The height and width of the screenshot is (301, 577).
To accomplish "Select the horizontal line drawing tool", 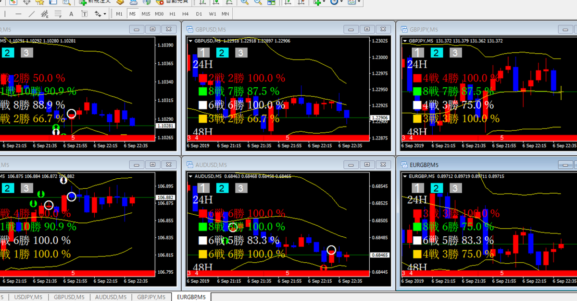I will [18, 14].
